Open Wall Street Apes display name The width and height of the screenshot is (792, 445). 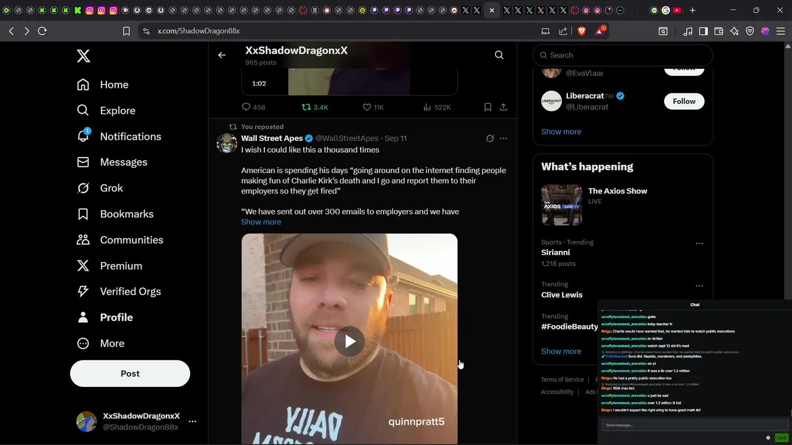tap(272, 138)
